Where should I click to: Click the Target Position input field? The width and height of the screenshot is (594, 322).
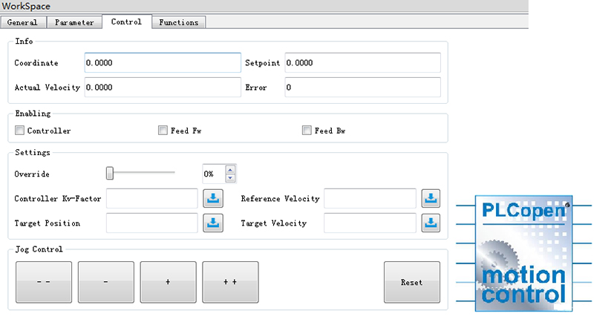point(152,223)
